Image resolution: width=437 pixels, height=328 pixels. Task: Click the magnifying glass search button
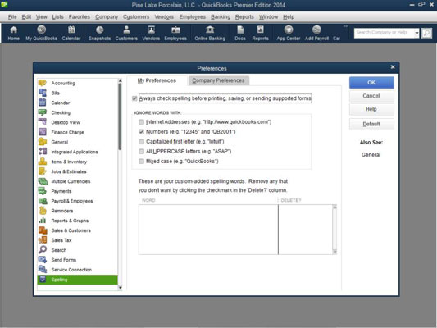pos(426,33)
